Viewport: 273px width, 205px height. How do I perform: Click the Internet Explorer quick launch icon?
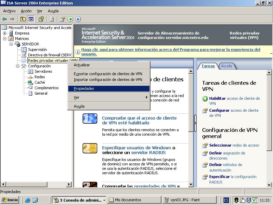point(28,200)
